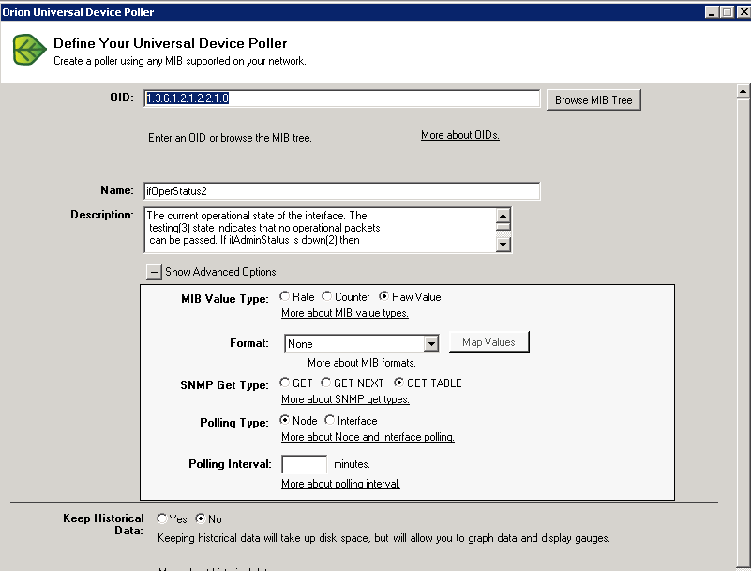Screen dimensions: 751x571
Task: Click the main window scrollbar up arrow
Action: point(743,91)
